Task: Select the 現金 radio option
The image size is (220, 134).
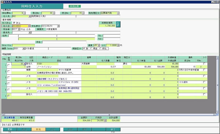Action: pyautogui.click(x=91, y=49)
